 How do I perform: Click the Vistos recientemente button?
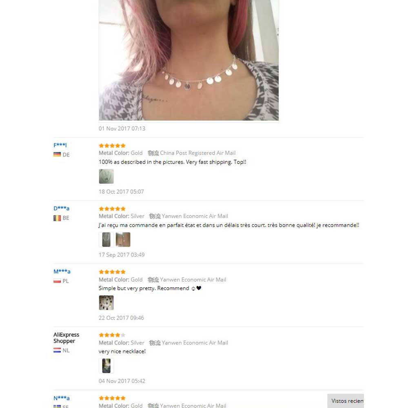pos(346,401)
